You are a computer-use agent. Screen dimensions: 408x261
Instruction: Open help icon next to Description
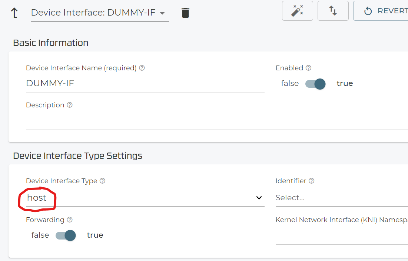69,105
